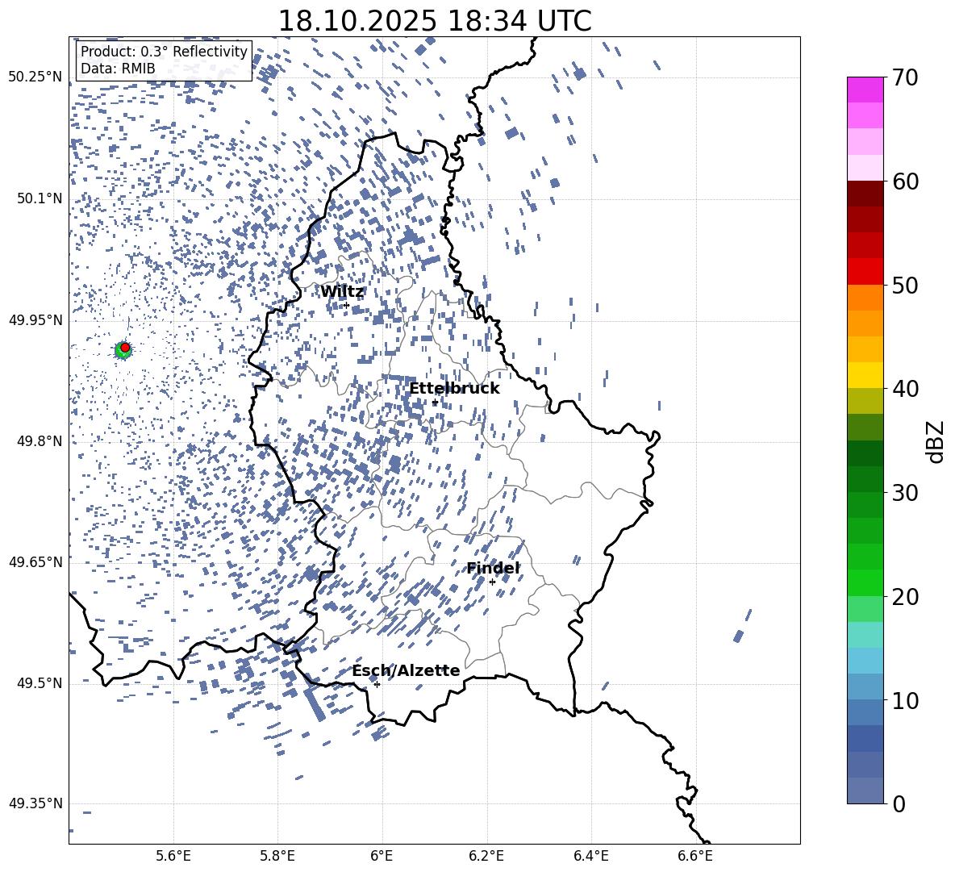The height and width of the screenshot is (872, 955).
Task: Click the Findel station label
Action: pos(494,568)
